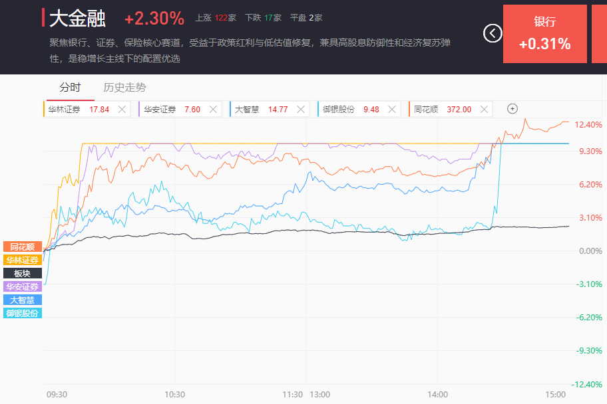Toggle the 板块 legend label

pos(23,274)
